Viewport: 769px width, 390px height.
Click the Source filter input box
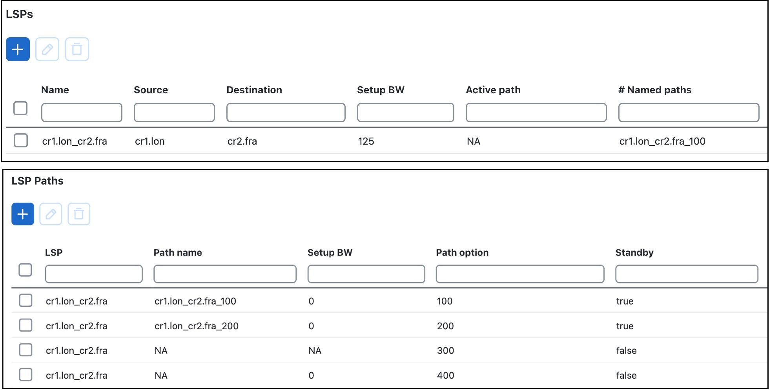174,112
